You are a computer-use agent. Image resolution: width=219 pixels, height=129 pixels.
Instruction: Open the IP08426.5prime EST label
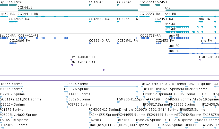pos(76,84)
